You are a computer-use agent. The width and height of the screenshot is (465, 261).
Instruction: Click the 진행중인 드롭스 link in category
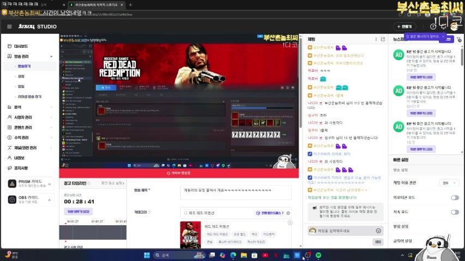(270, 213)
